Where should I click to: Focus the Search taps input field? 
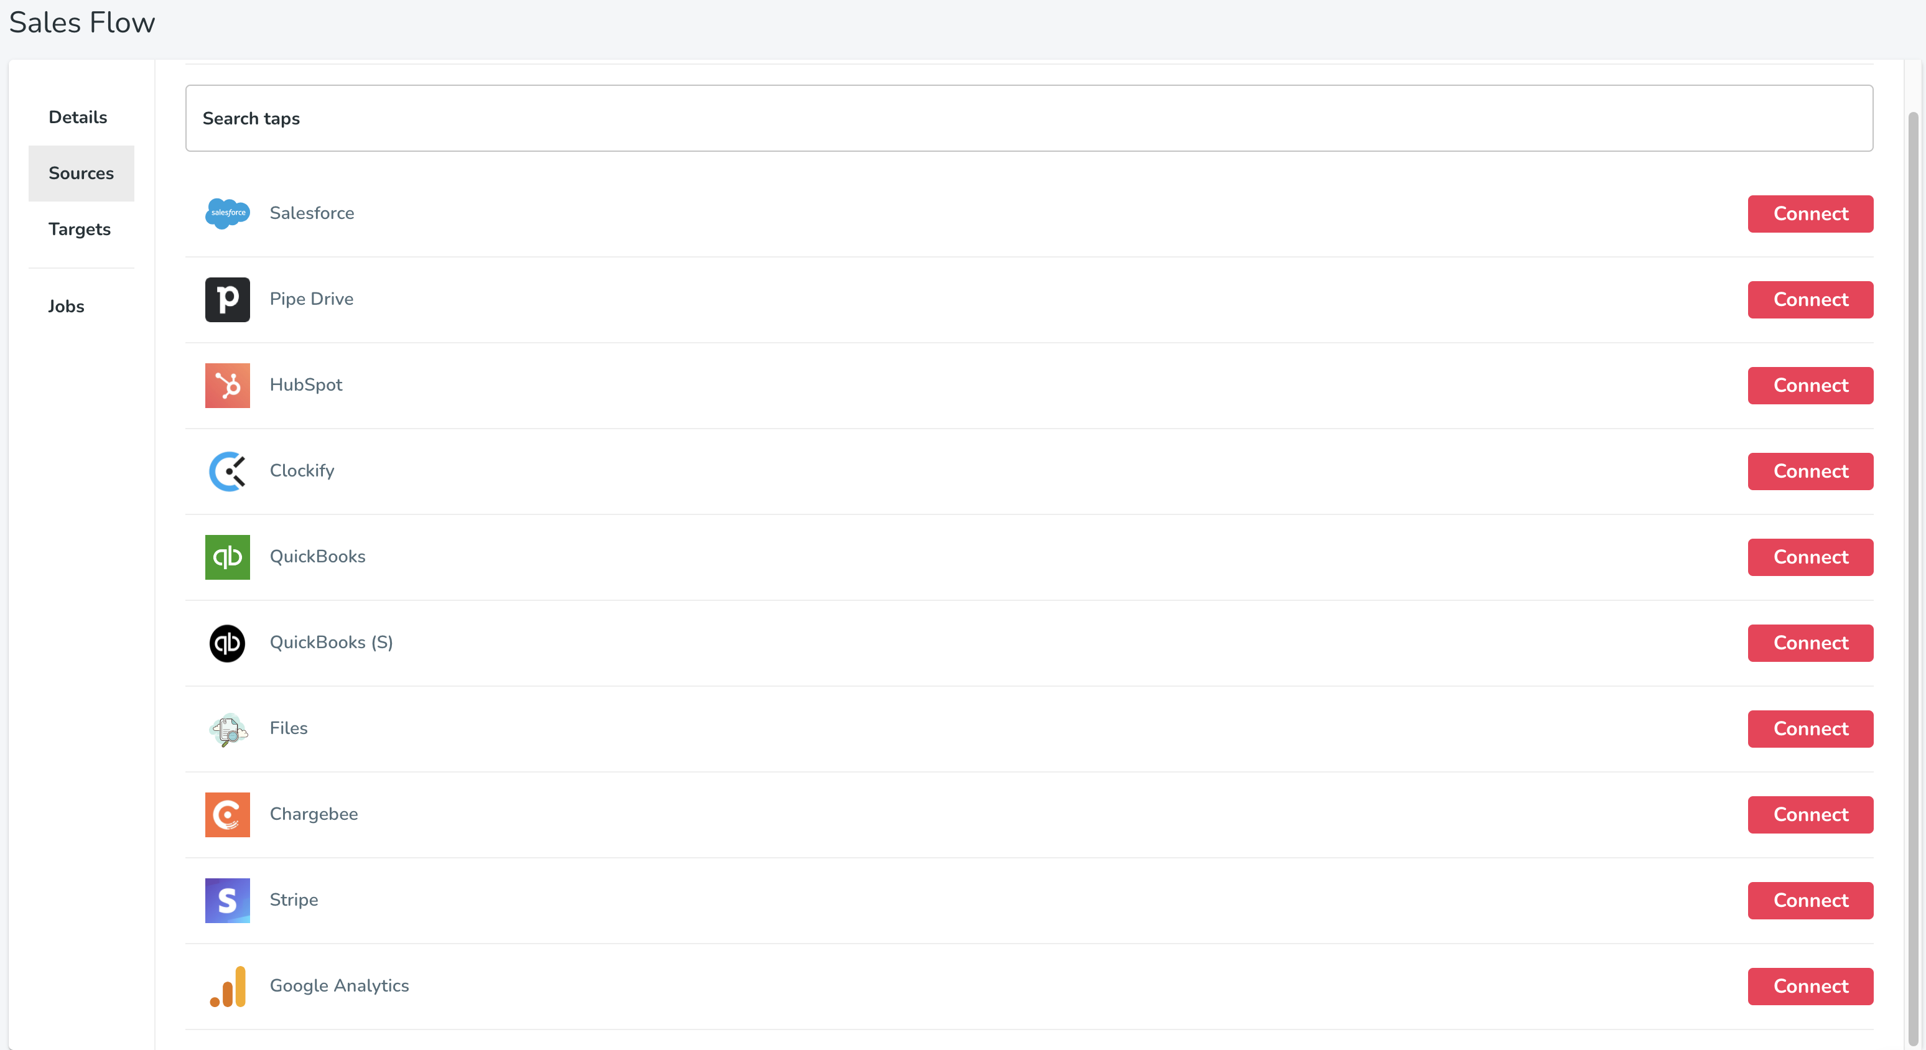[1029, 118]
